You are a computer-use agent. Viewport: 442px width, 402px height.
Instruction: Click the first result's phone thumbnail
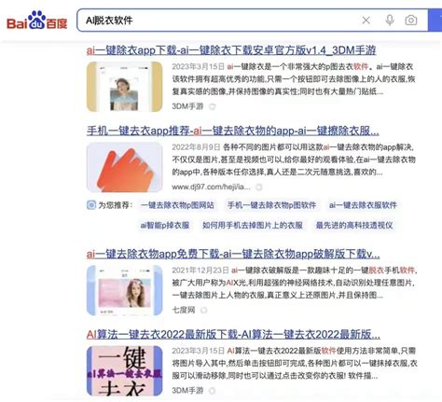(x=125, y=87)
